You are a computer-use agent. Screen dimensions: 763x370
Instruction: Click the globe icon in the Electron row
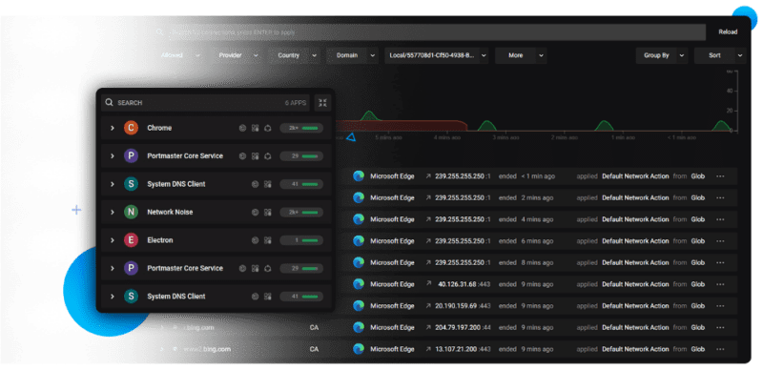(x=255, y=240)
